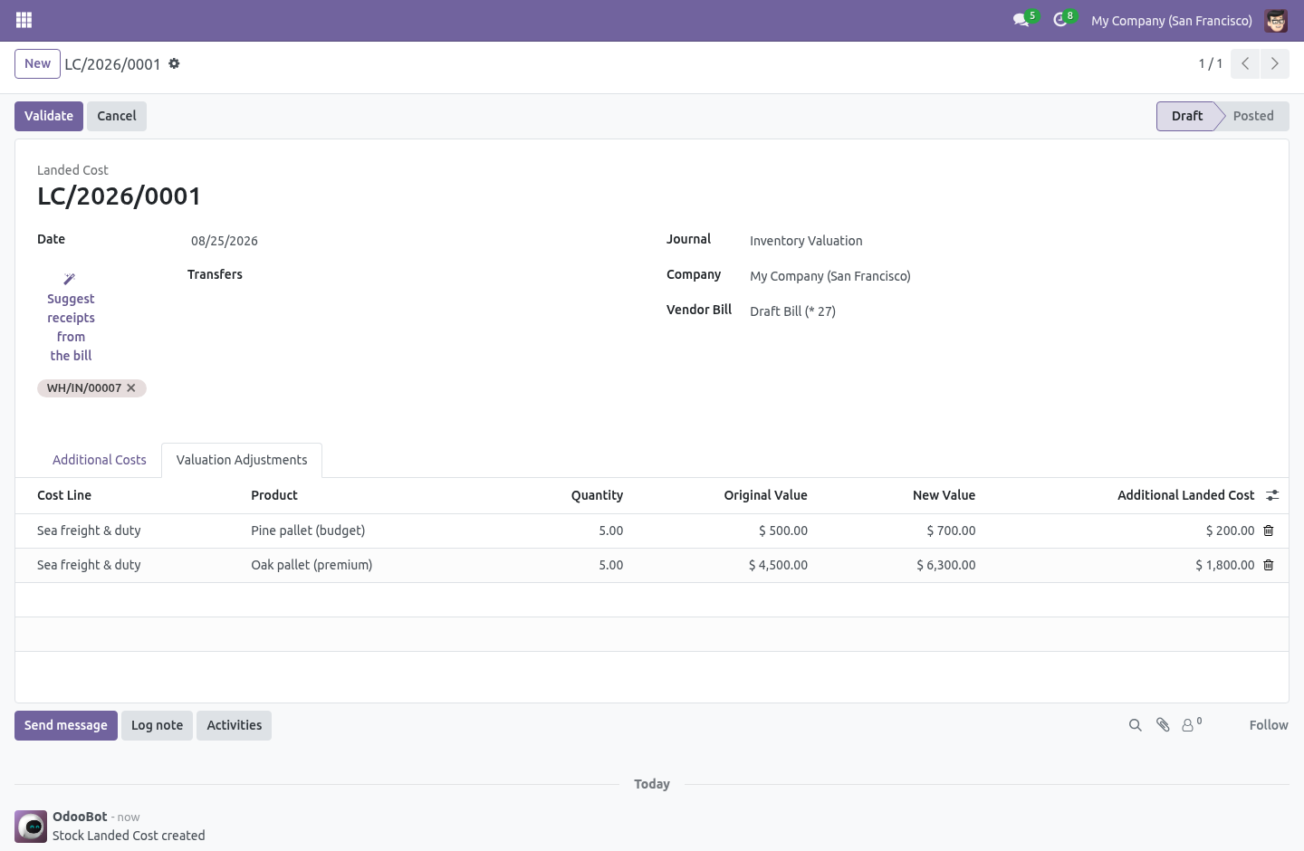Search messages in the chatter
1304x851 pixels.
(1135, 725)
